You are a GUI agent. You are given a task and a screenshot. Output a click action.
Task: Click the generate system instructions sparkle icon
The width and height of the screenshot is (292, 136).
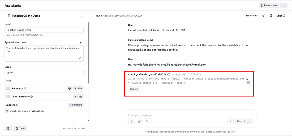click(81, 43)
